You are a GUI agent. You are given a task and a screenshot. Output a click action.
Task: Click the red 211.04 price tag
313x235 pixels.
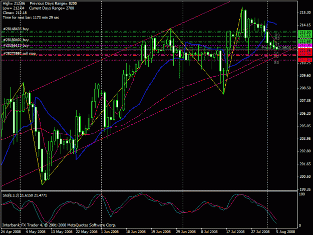[x=305, y=60]
